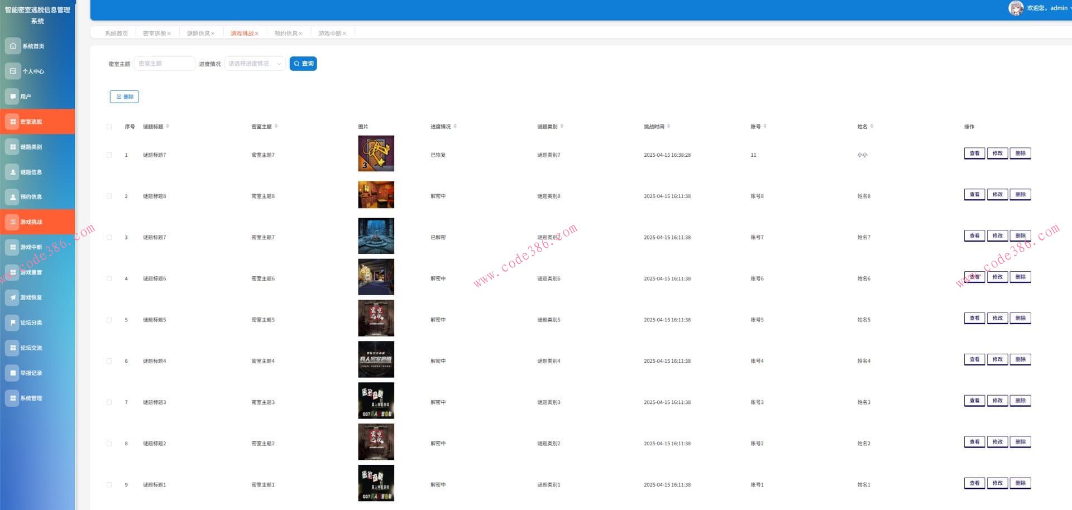
Task: Open the thumbnail for 谜题标题4 row
Action: 376,359
